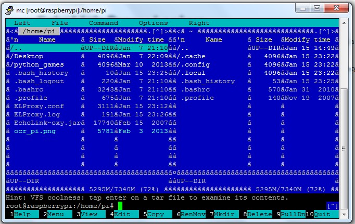Image resolution: width=355 pixels, height=224 pixels.
Task: Click the 6RenMov function key button
Action: coord(191,214)
